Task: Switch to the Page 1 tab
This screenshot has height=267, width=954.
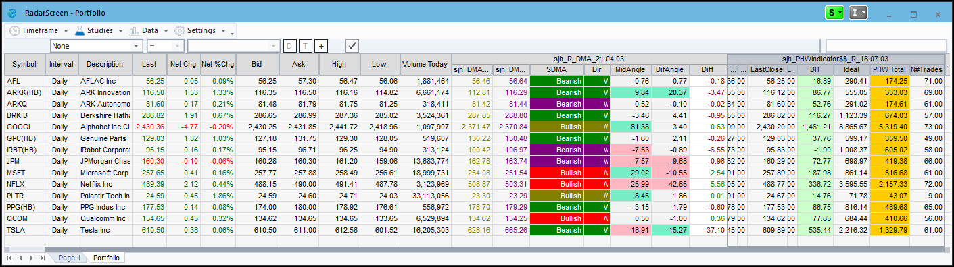Action: [x=70, y=258]
